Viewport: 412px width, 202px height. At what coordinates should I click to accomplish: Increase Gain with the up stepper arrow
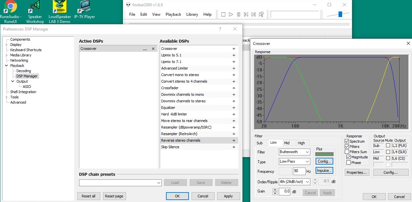275,190
